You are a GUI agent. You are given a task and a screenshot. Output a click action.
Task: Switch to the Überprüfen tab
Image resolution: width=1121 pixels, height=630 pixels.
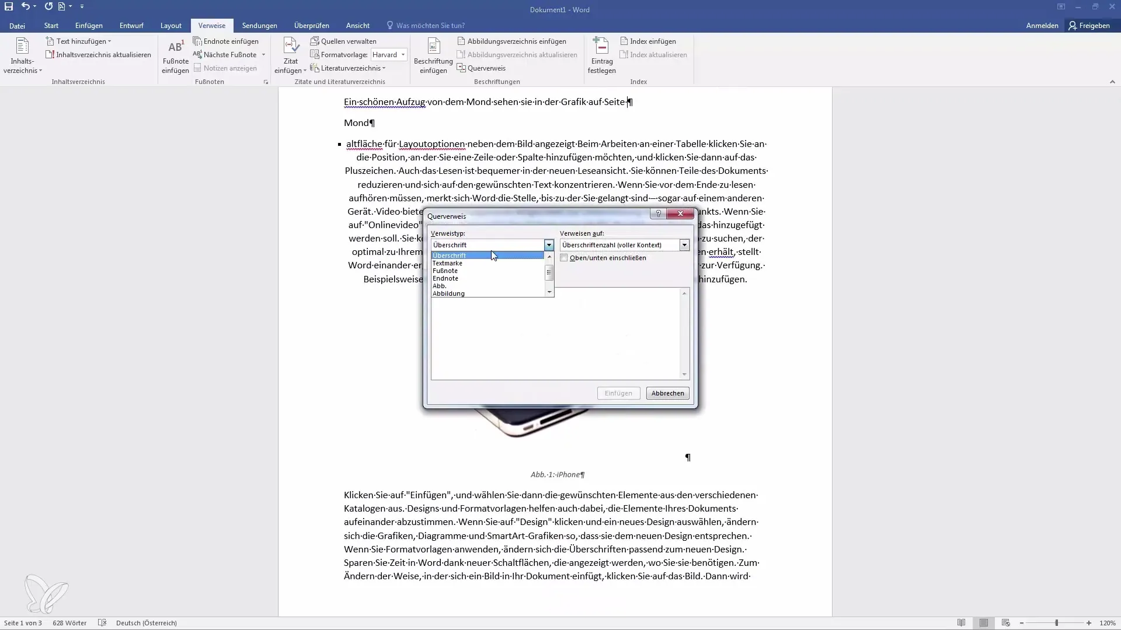[311, 26]
